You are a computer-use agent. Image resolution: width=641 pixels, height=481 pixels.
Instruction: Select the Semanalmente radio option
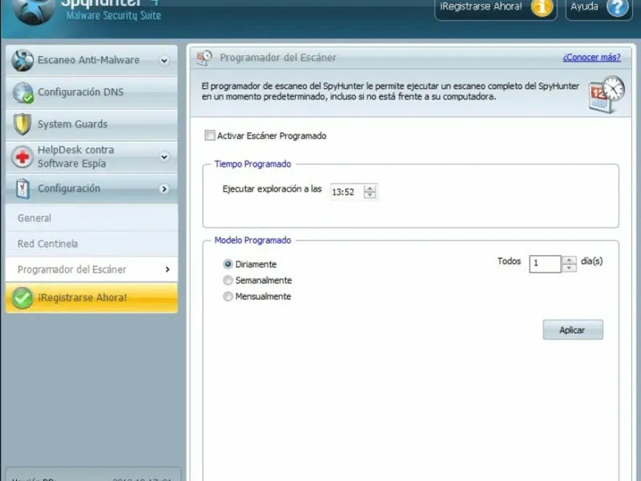(228, 280)
